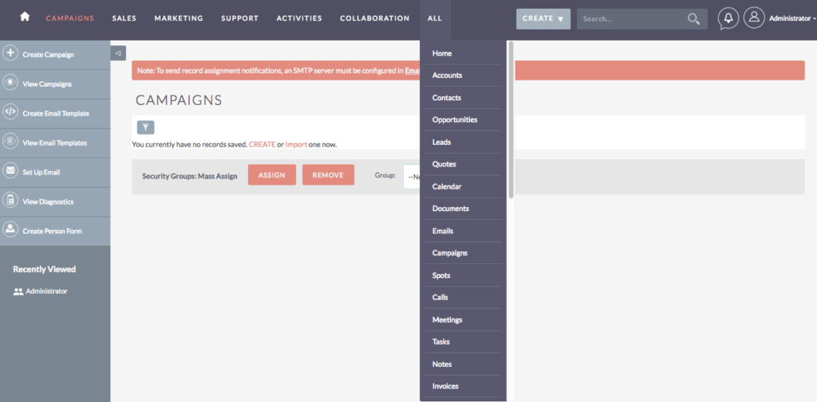Focus the Search input field
The image size is (817, 402).
coord(630,18)
